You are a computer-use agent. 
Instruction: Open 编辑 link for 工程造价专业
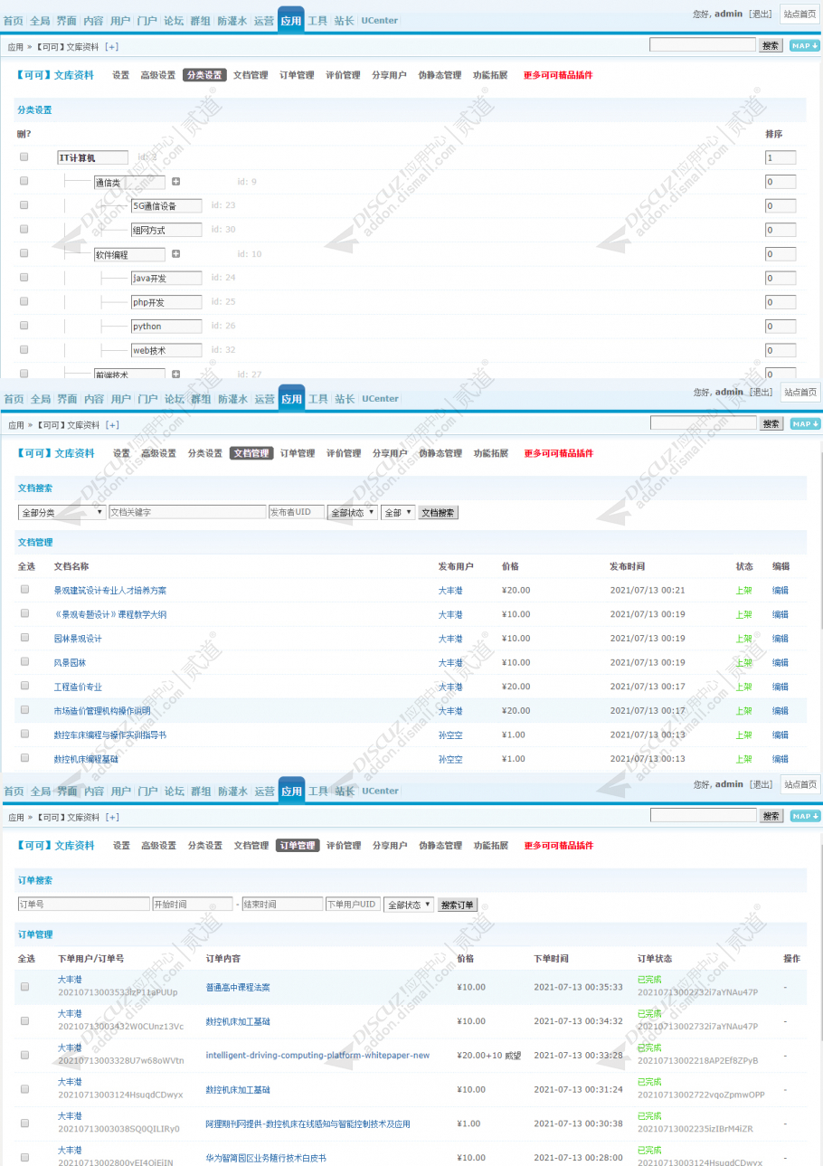(x=780, y=687)
